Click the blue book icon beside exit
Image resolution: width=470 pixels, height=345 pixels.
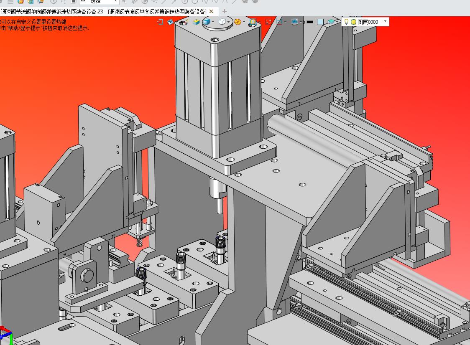[170, 22]
